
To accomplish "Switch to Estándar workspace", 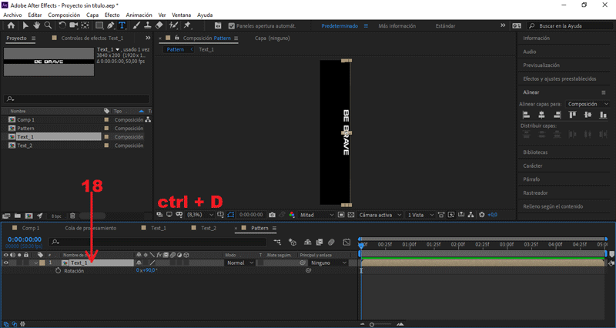I will pyautogui.click(x=446, y=26).
